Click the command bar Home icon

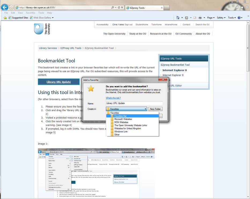(x=178, y=18)
